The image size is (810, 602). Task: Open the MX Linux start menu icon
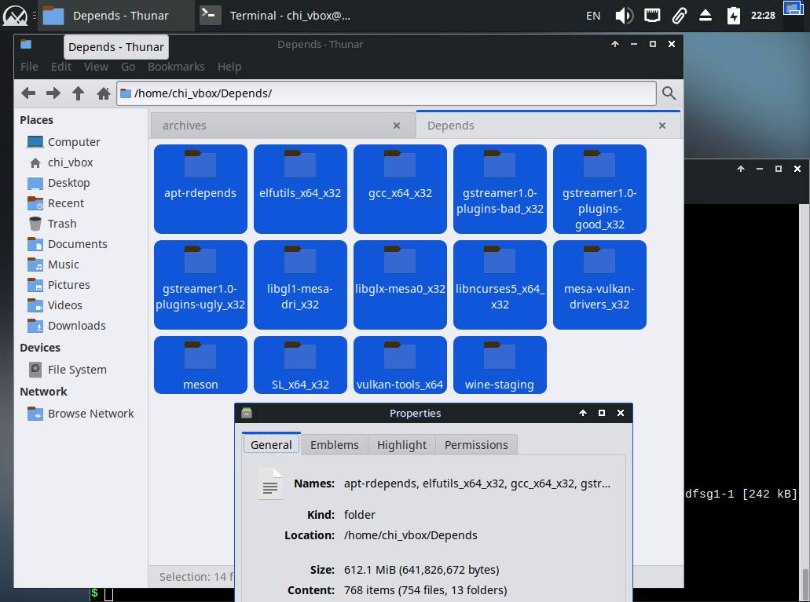coord(15,16)
